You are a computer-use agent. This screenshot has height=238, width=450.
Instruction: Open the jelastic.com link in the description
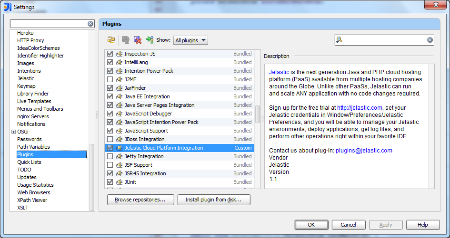pyautogui.click(x=360, y=108)
